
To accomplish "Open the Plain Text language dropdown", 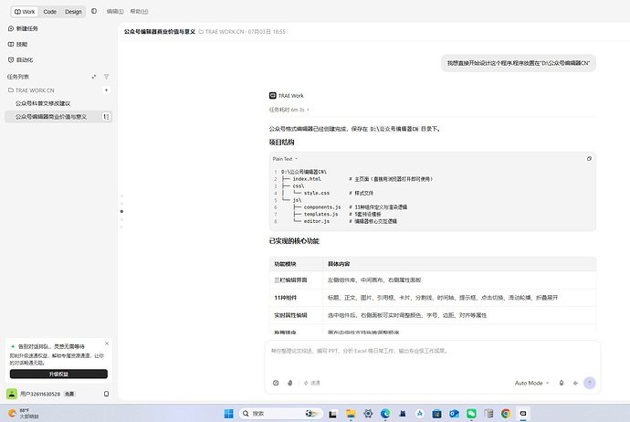I will point(285,159).
